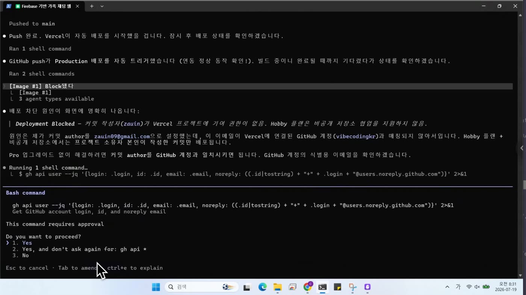Click the battery status icon
This screenshot has height=295, width=526.
(486, 287)
